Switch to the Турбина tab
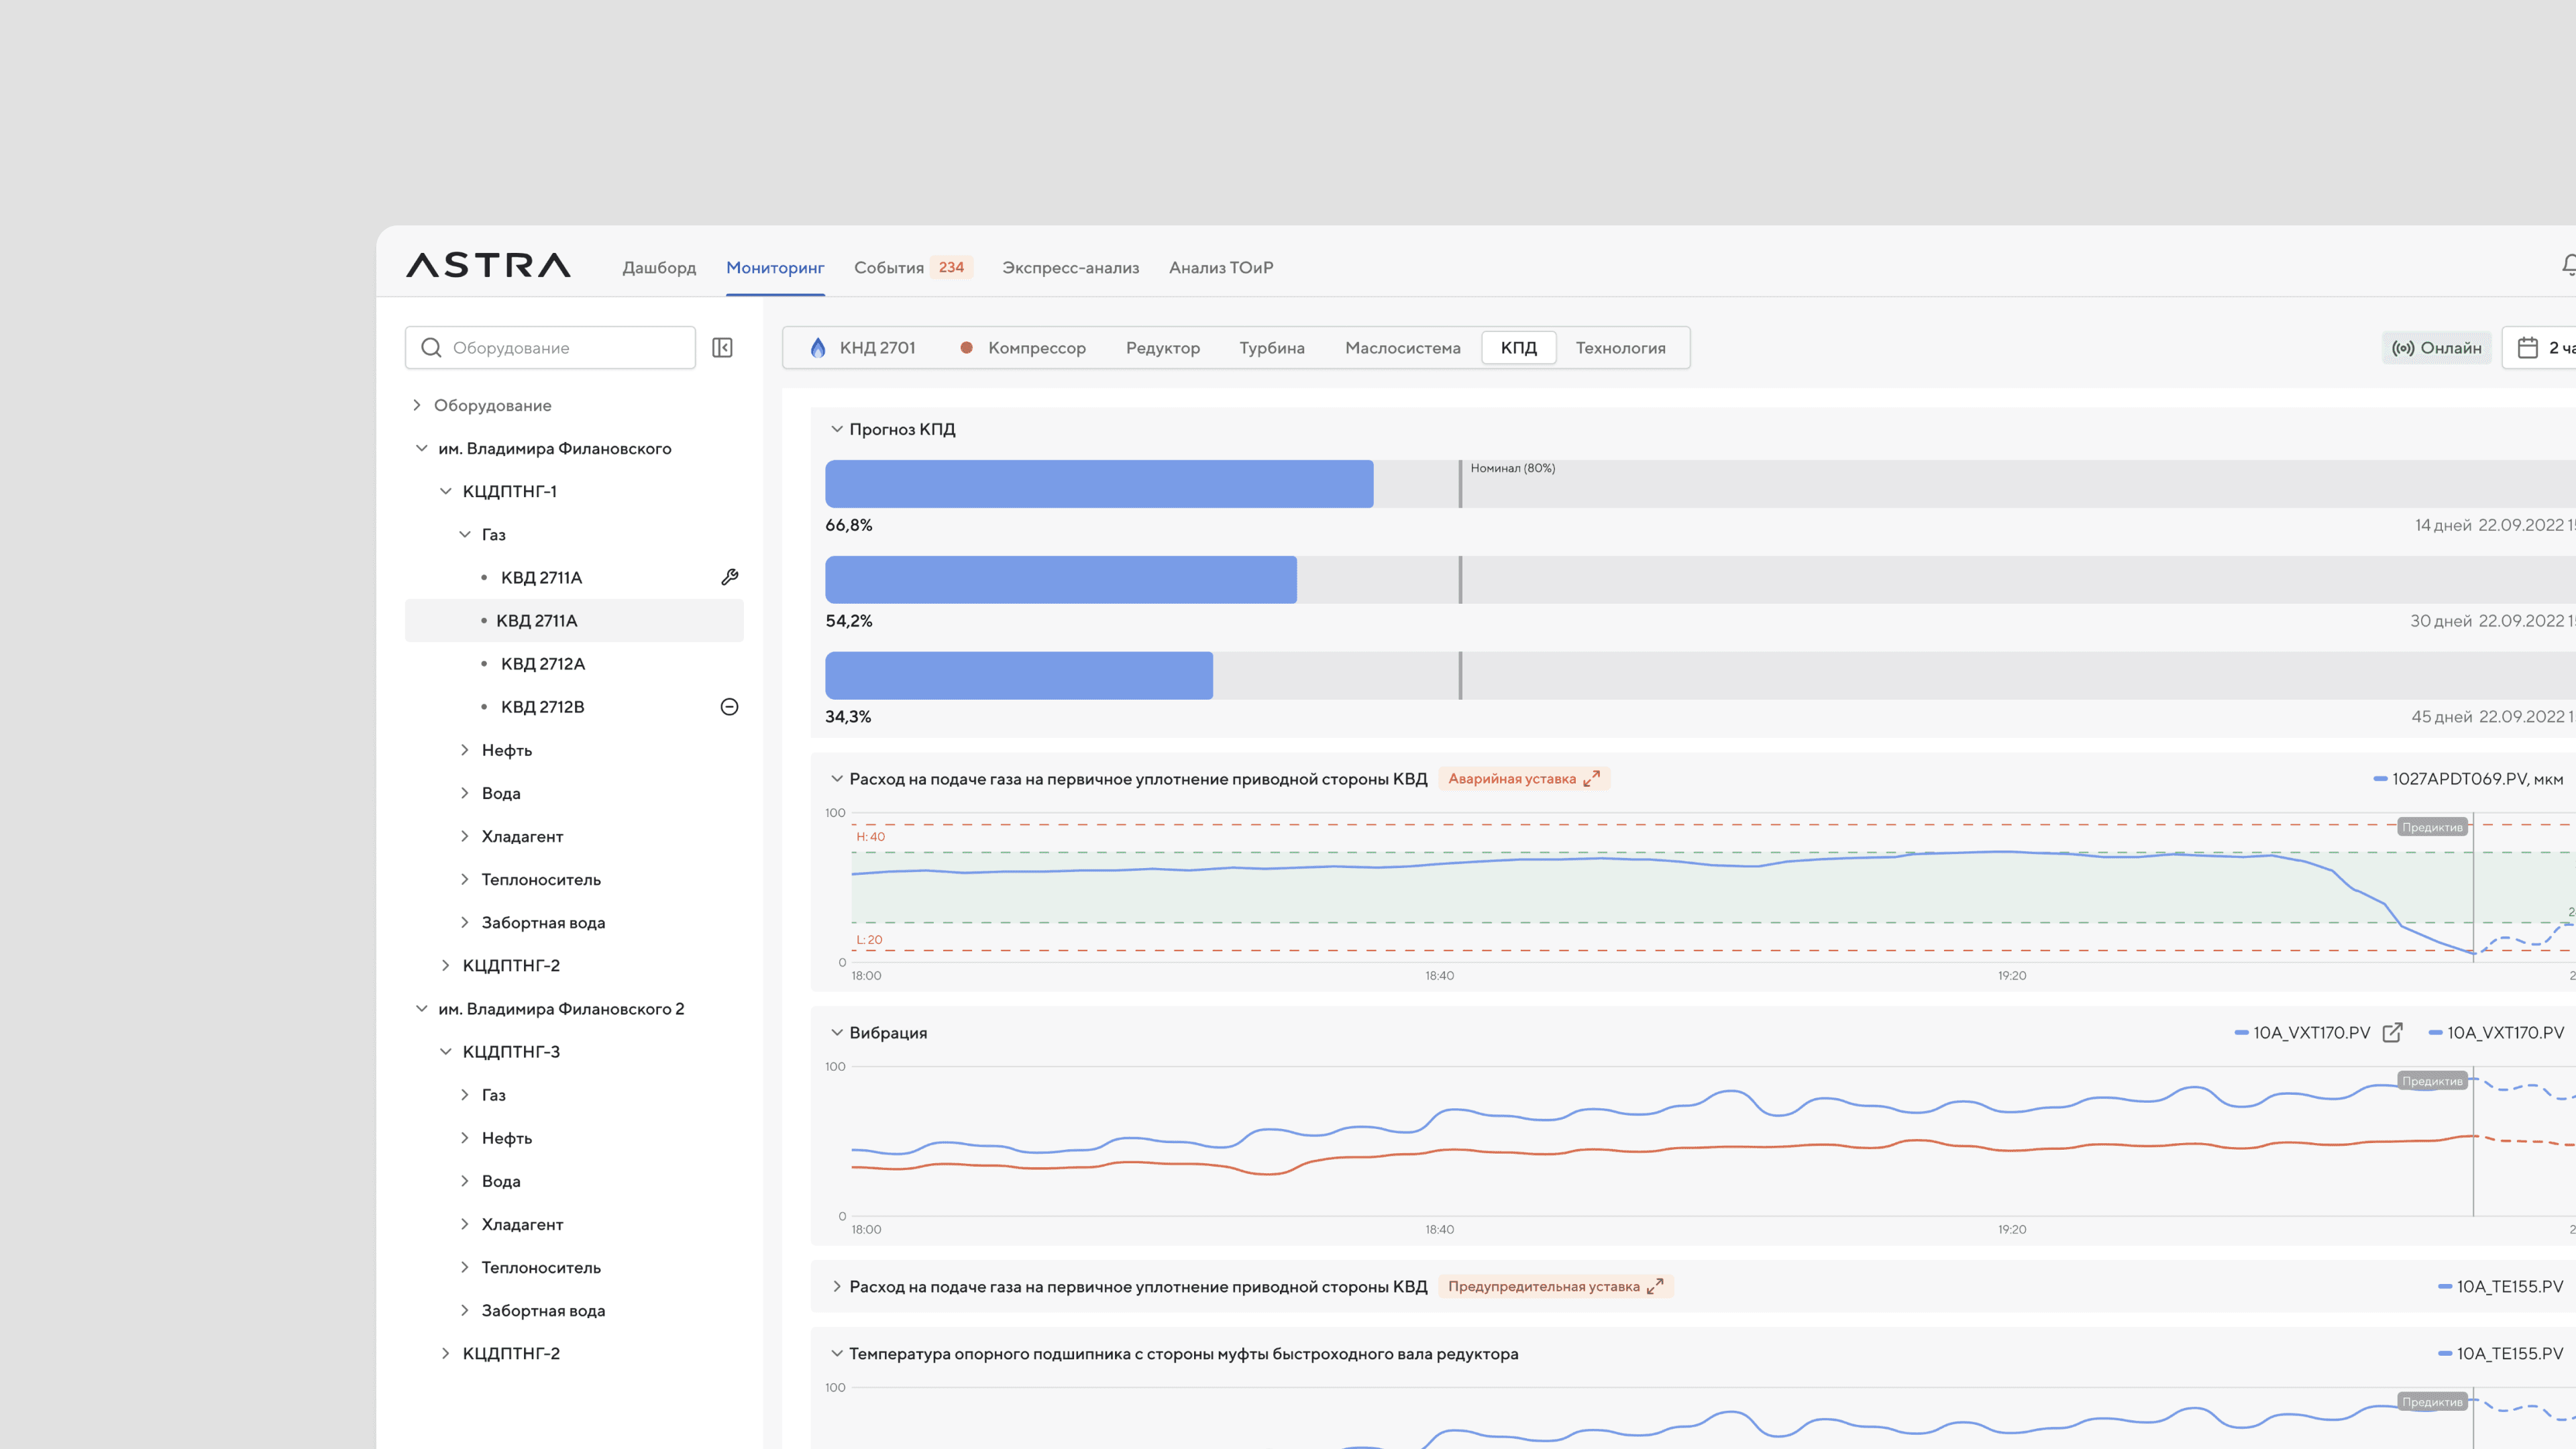This screenshot has width=2576, height=1449. [x=1271, y=347]
